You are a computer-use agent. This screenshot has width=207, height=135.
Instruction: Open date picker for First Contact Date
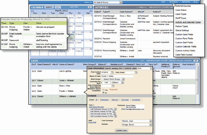(x=112, y=72)
